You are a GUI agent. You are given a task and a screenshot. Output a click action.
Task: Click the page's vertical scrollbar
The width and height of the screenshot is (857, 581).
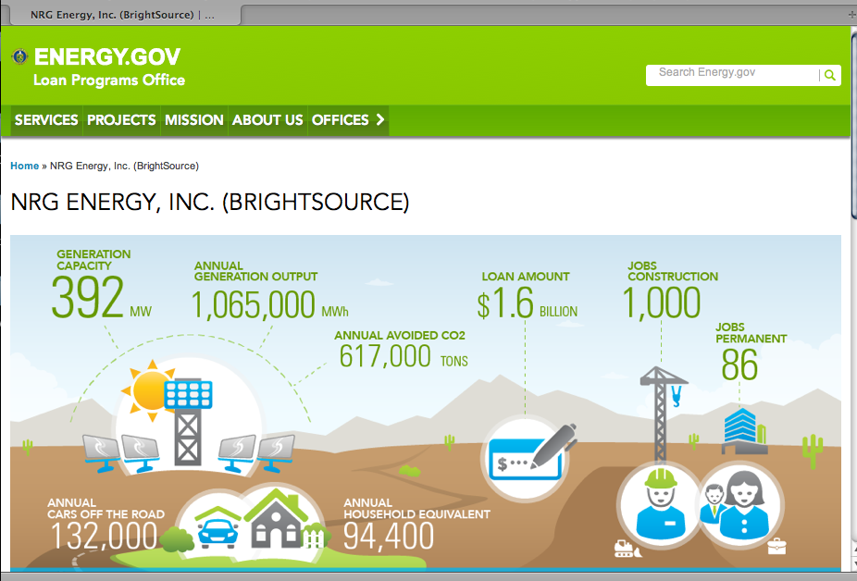(853, 126)
